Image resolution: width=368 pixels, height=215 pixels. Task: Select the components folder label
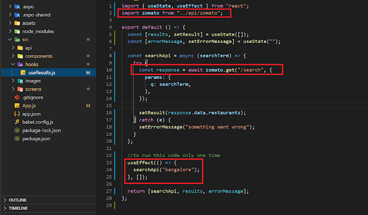39,56
